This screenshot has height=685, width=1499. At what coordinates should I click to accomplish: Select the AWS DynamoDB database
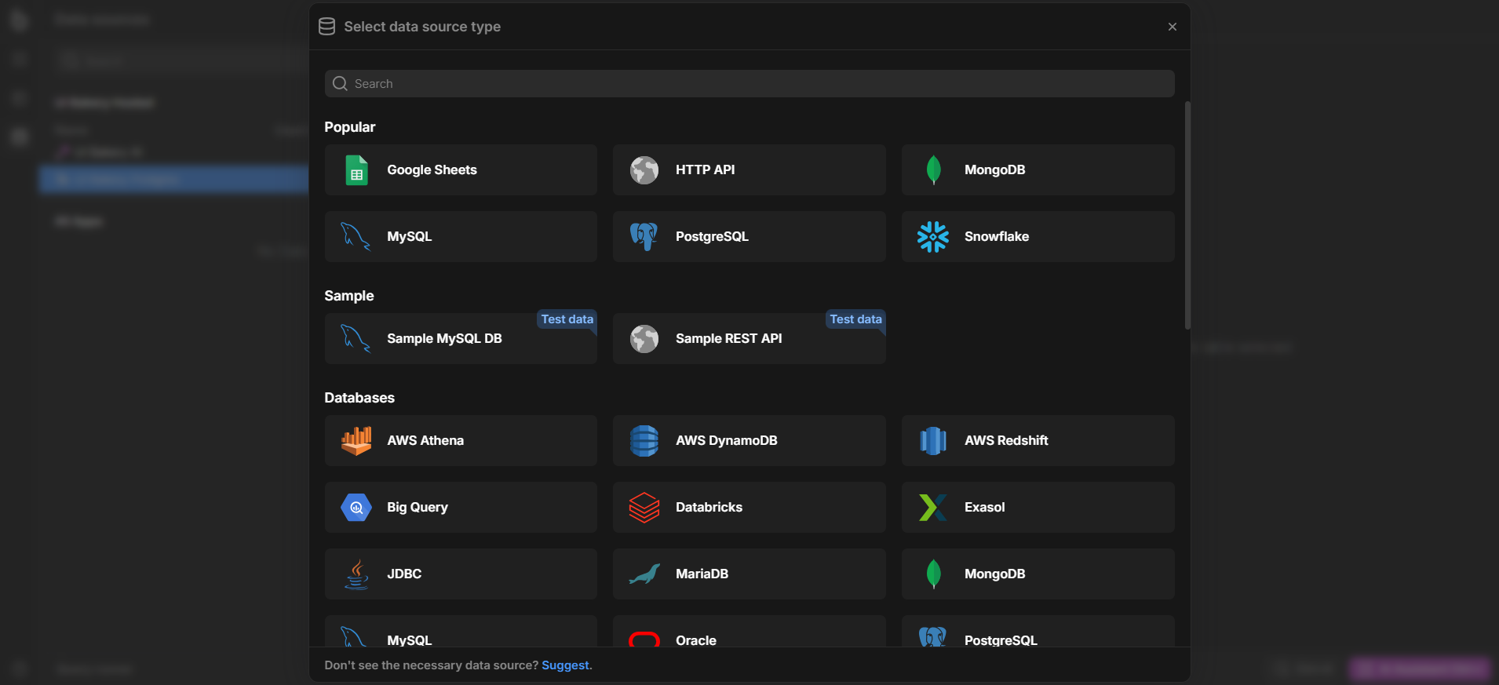click(749, 440)
